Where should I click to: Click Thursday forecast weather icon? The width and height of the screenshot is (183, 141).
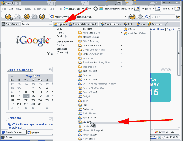pyautogui.click(x=177, y=9)
